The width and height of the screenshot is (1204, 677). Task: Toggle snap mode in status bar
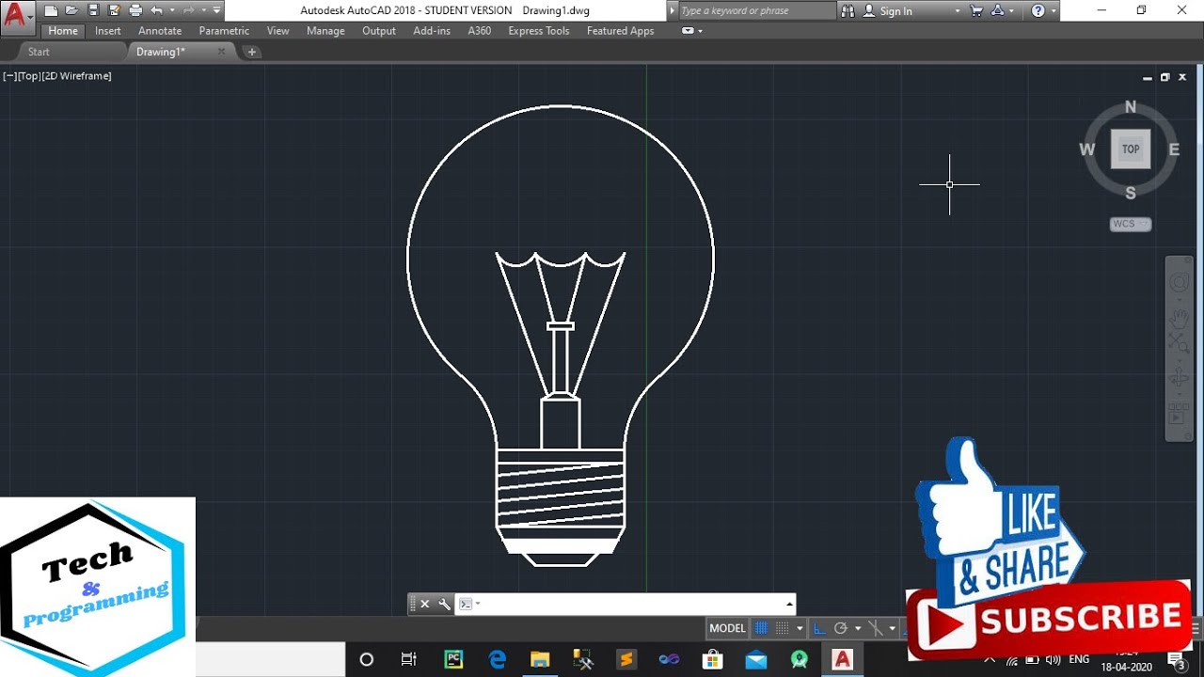click(x=783, y=628)
